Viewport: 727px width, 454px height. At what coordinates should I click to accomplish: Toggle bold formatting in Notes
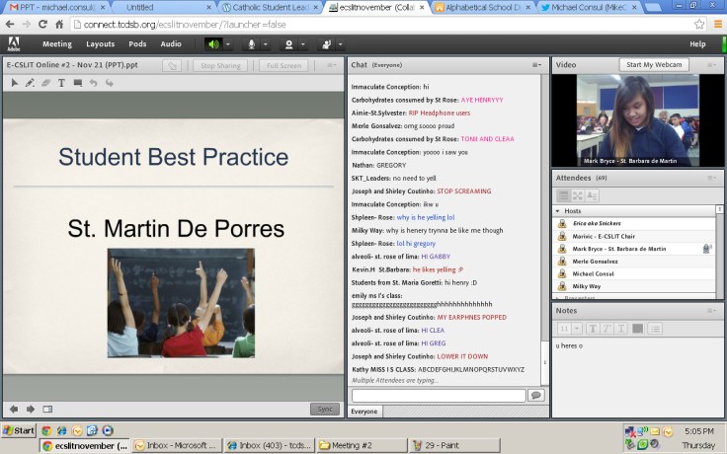pos(594,329)
